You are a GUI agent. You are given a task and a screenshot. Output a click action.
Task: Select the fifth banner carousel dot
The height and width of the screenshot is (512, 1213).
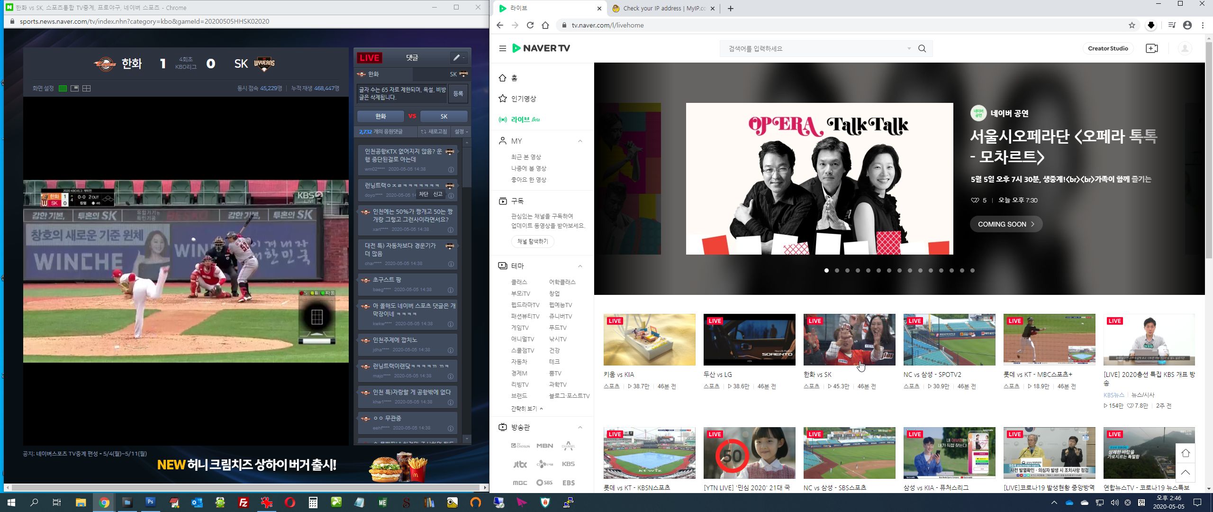868,270
